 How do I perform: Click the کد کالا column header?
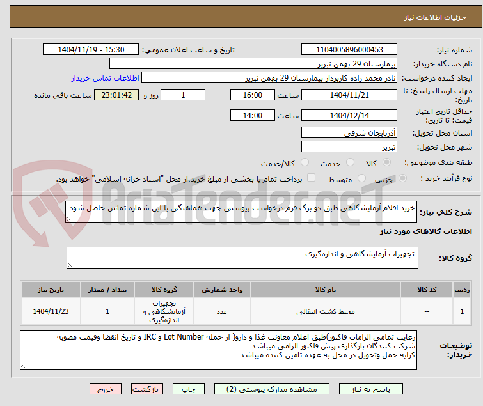[427, 290]
